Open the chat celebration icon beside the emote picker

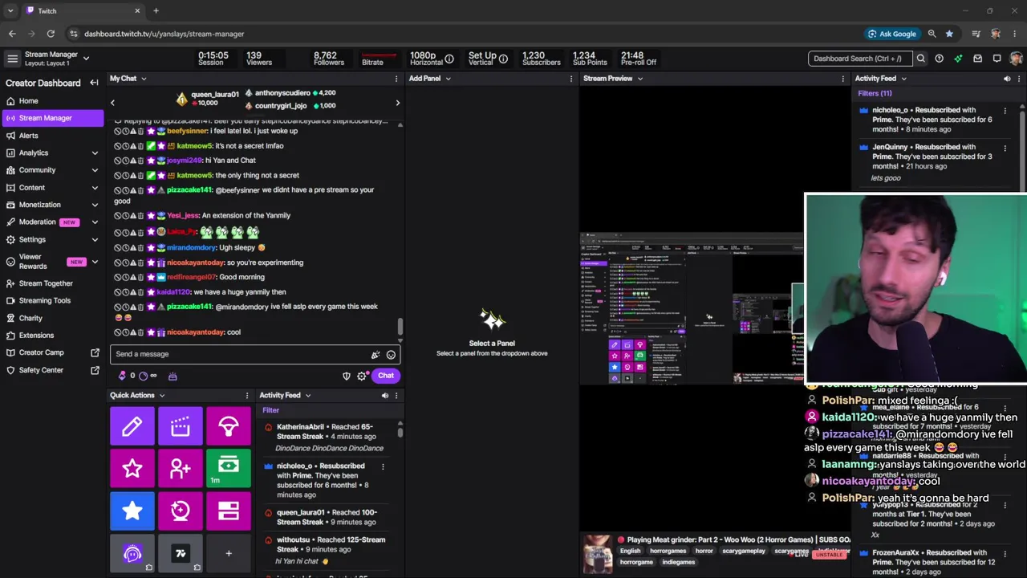point(375,354)
